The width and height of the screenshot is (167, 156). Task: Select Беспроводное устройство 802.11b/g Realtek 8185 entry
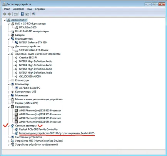(x=57, y=133)
